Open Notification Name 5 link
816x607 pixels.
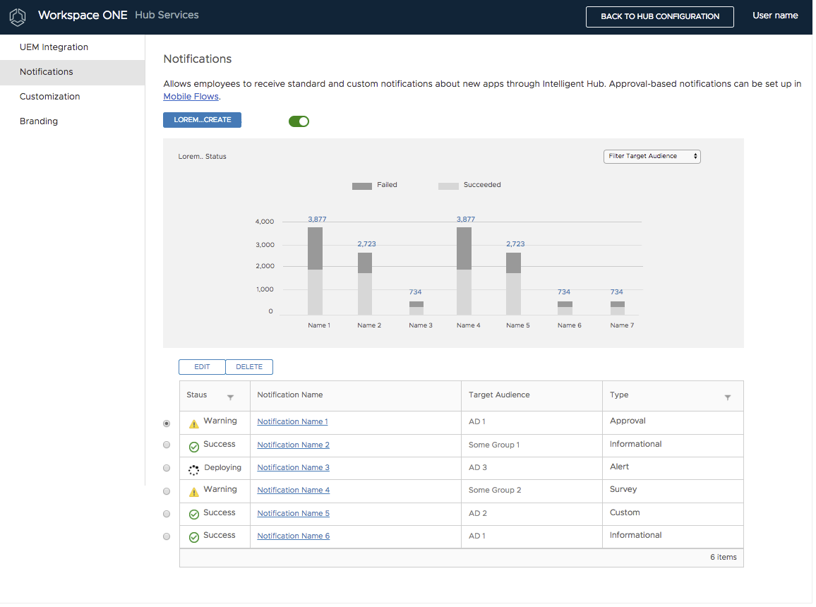[293, 513]
